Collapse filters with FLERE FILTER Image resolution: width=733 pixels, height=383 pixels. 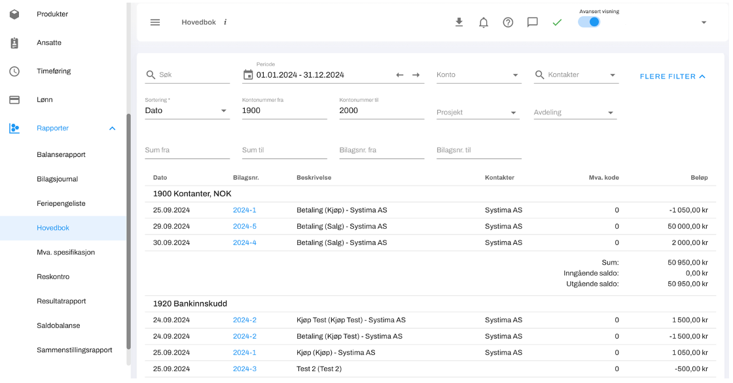[672, 76]
